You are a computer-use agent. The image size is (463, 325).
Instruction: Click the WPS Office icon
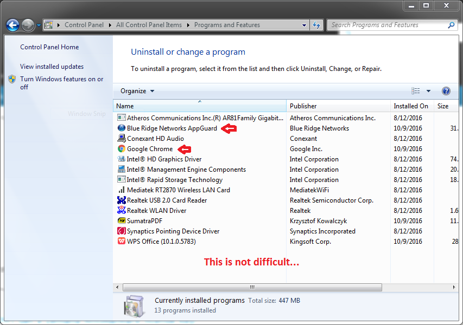tap(122, 241)
